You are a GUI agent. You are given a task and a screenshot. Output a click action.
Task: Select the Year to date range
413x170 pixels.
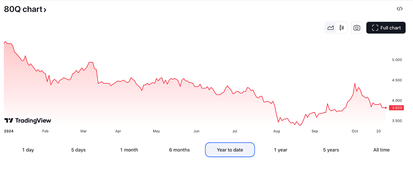(230, 150)
